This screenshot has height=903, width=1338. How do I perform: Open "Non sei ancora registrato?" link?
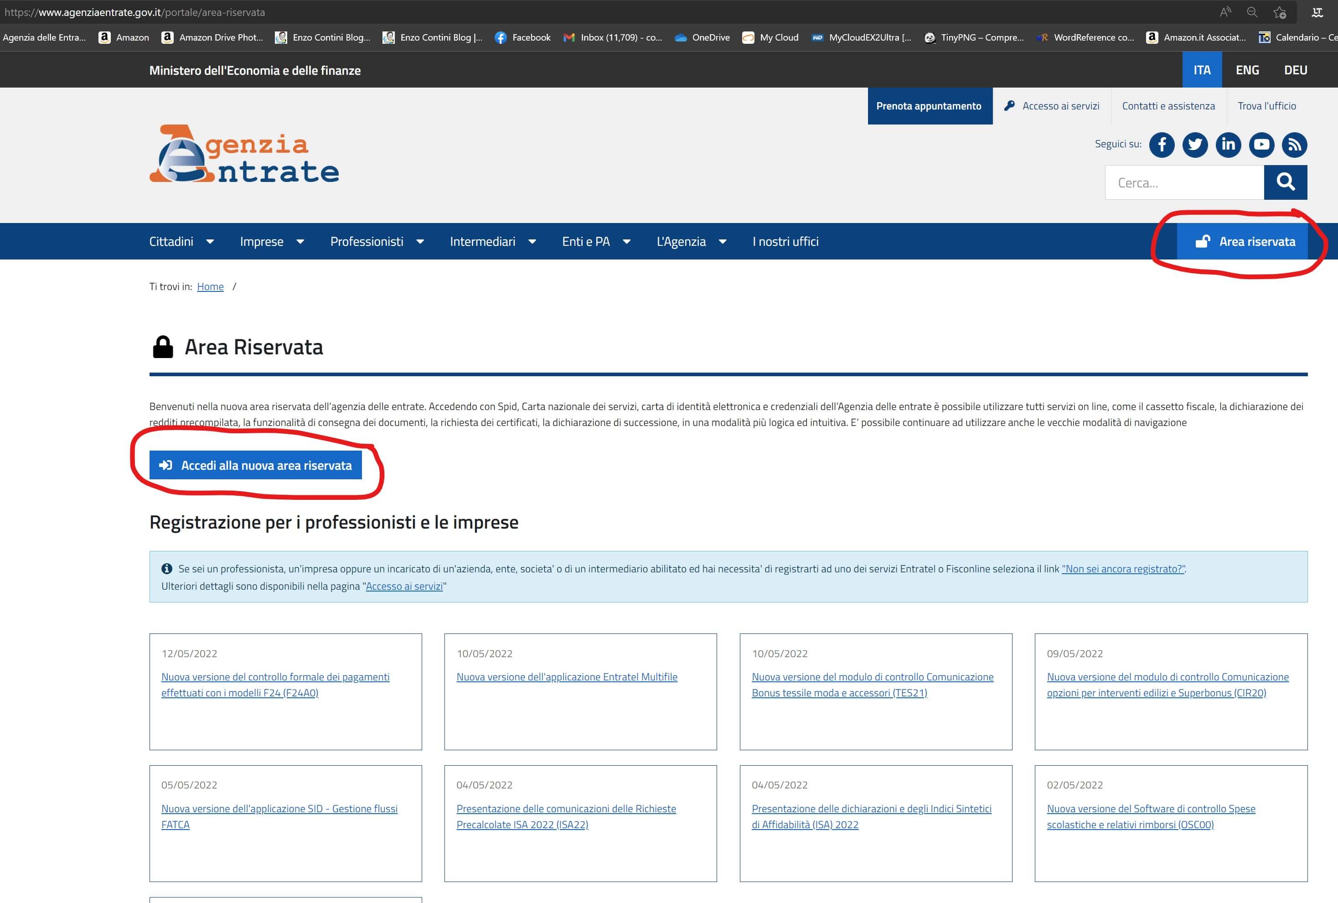[1123, 568]
